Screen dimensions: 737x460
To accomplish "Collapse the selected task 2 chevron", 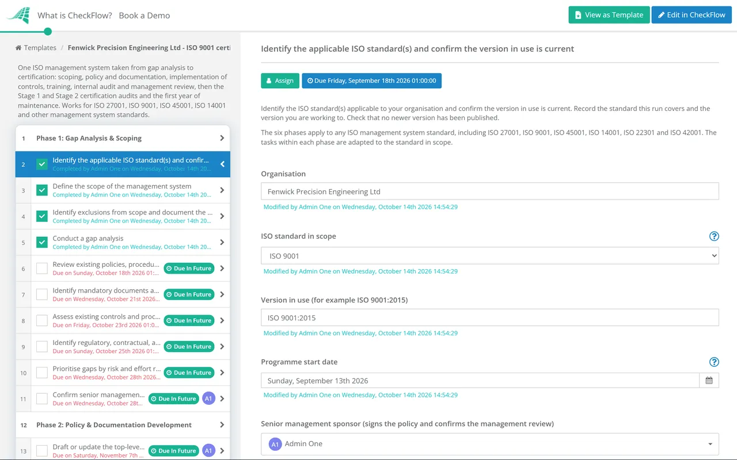I will [x=222, y=164].
